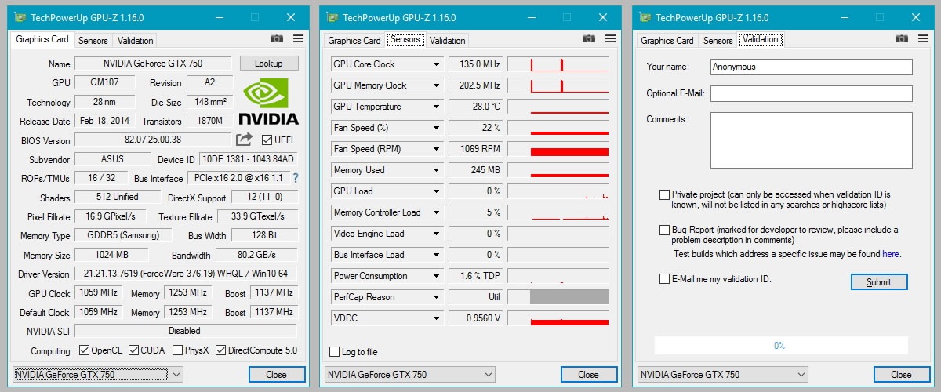
Task: Open GPU Temperature sensor dropdown
Action: [x=437, y=107]
